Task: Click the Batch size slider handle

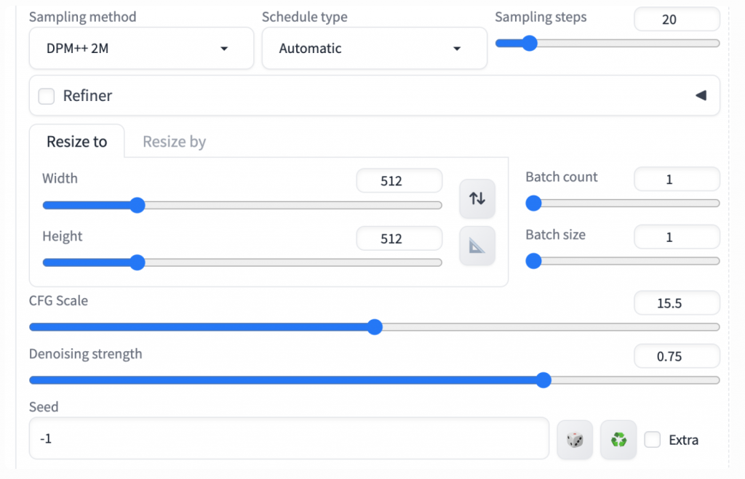Action: click(x=533, y=261)
